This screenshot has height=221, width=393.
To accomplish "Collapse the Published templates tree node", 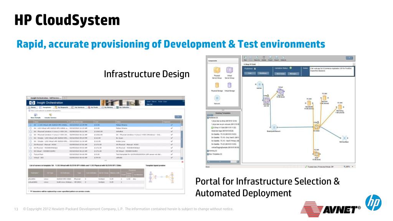I will pyautogui.click(x=208, y=117).
